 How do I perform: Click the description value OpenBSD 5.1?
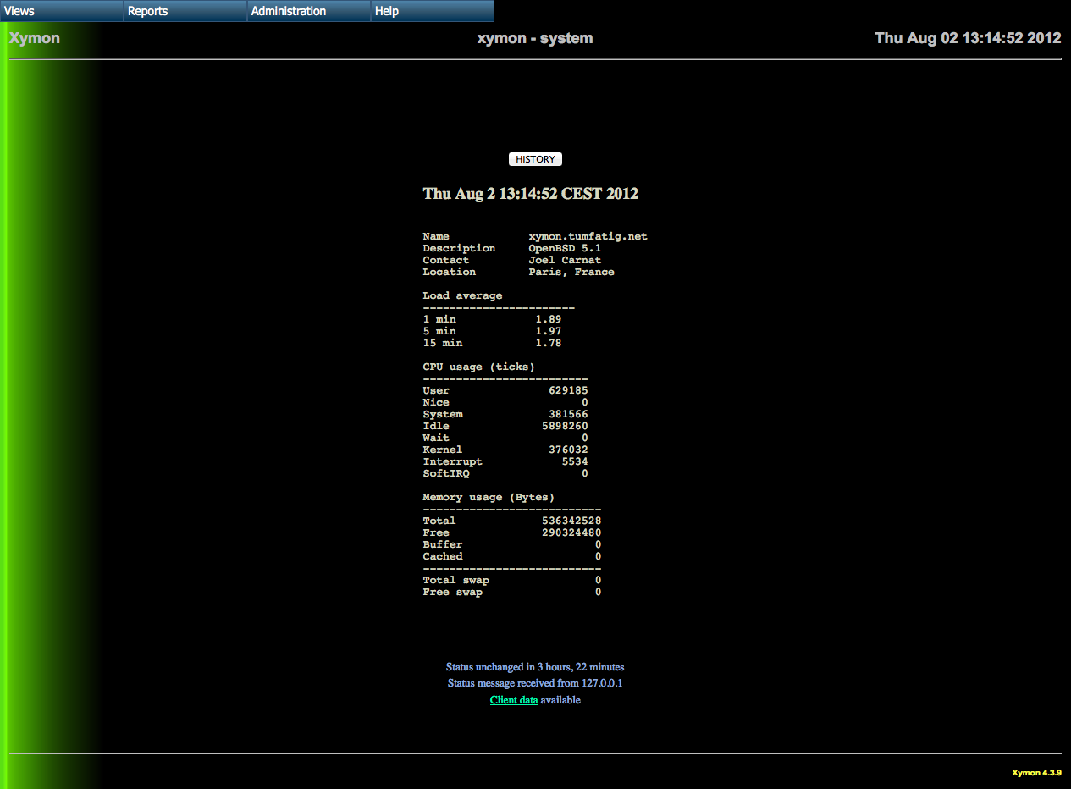[x=565, y=248]
